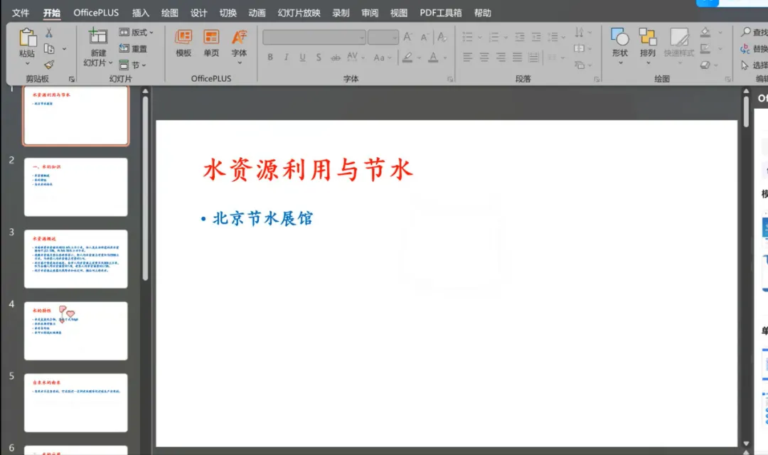The height and width of the screenshot is (455, 768).
Task: Toggle Italic formatting
Action: [x=287, y=58]
